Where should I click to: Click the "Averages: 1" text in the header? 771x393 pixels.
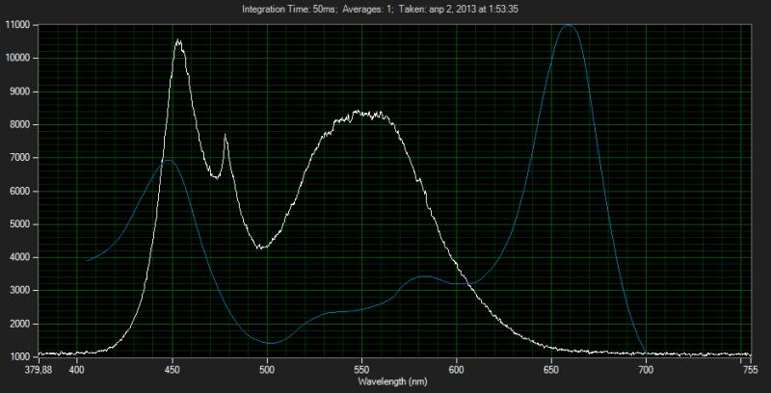362,11
